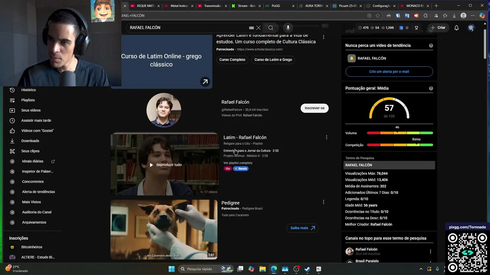Click the RAFAEL FALCÓN search field
490x275 pixels.
188,28
